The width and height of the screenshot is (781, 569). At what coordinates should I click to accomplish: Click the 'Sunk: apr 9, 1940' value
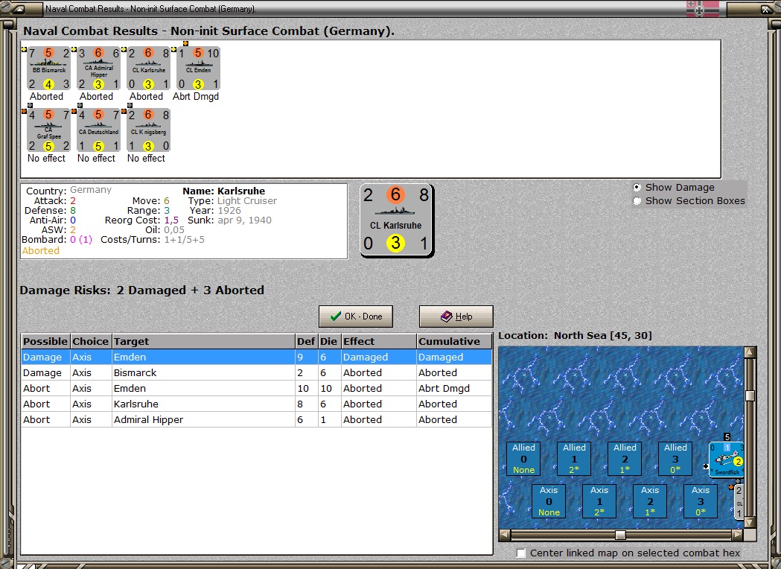(244, 220)
